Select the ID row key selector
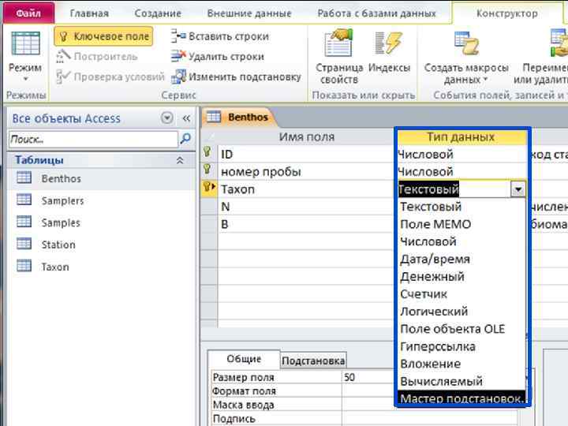The width and height of the screenshot is (568, 426). [x=209, y=154]
